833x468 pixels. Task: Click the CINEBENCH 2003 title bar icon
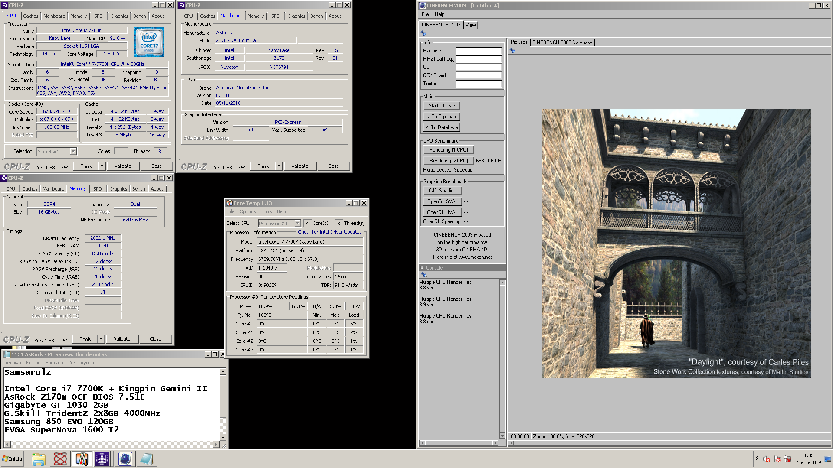(x=423, y=6)
